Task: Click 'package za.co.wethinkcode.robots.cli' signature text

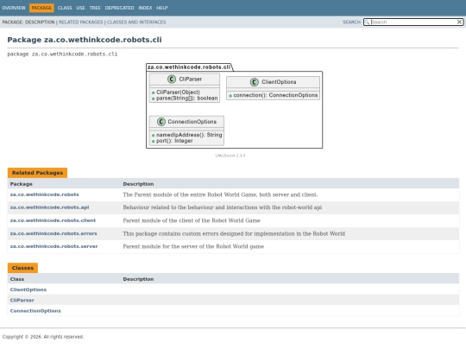Action: coord(62,54)
